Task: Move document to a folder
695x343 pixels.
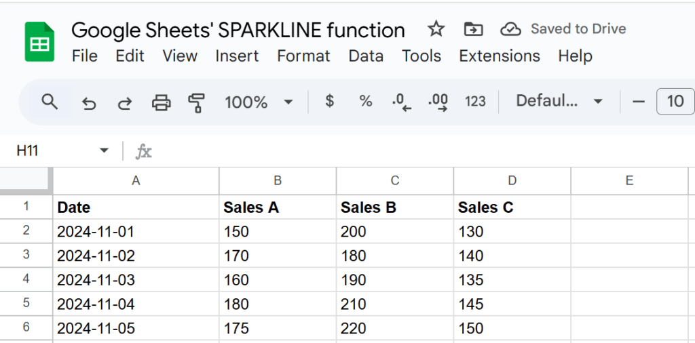Action: [473, 29]
